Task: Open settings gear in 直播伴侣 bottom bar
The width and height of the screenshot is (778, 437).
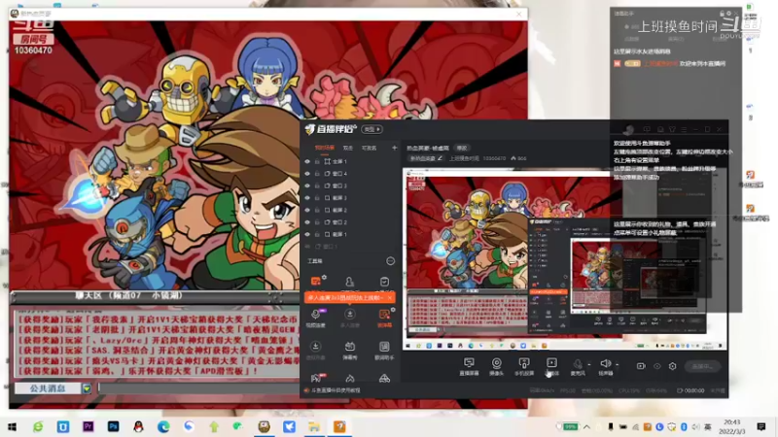Action: click(x=672, y=366)
